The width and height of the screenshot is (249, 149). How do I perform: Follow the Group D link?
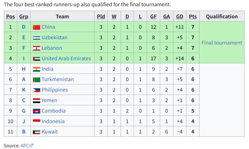click(x=24, y=27)
